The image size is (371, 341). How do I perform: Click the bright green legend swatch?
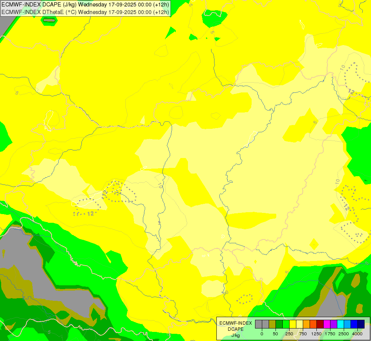point(286,324)
